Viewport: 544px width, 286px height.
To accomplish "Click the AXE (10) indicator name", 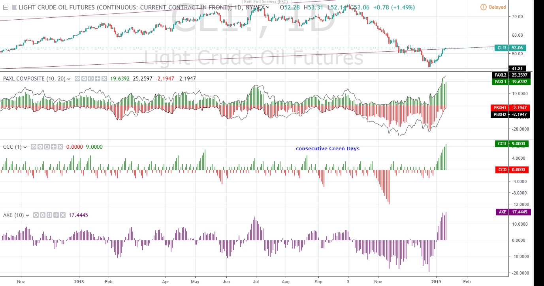I will [x=13, y=215].
